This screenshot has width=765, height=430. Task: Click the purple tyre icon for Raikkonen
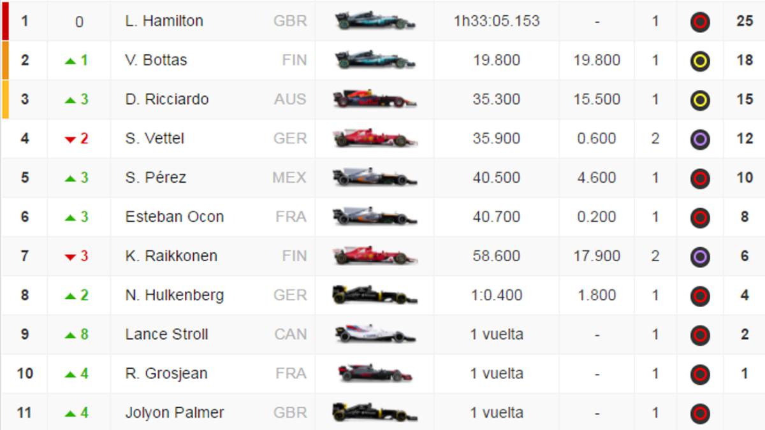tap(700, 257)
